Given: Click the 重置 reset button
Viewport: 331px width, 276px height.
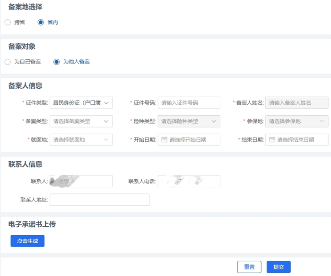Looking at the screenshot, I should click(249, 267).
